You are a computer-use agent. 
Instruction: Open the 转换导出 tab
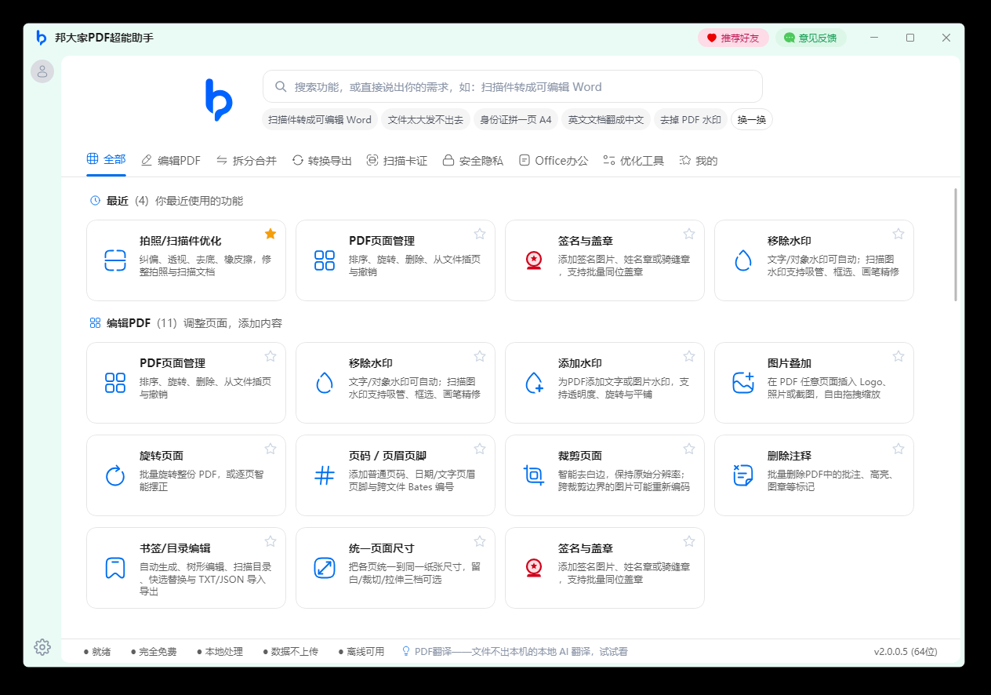[321, 161]
